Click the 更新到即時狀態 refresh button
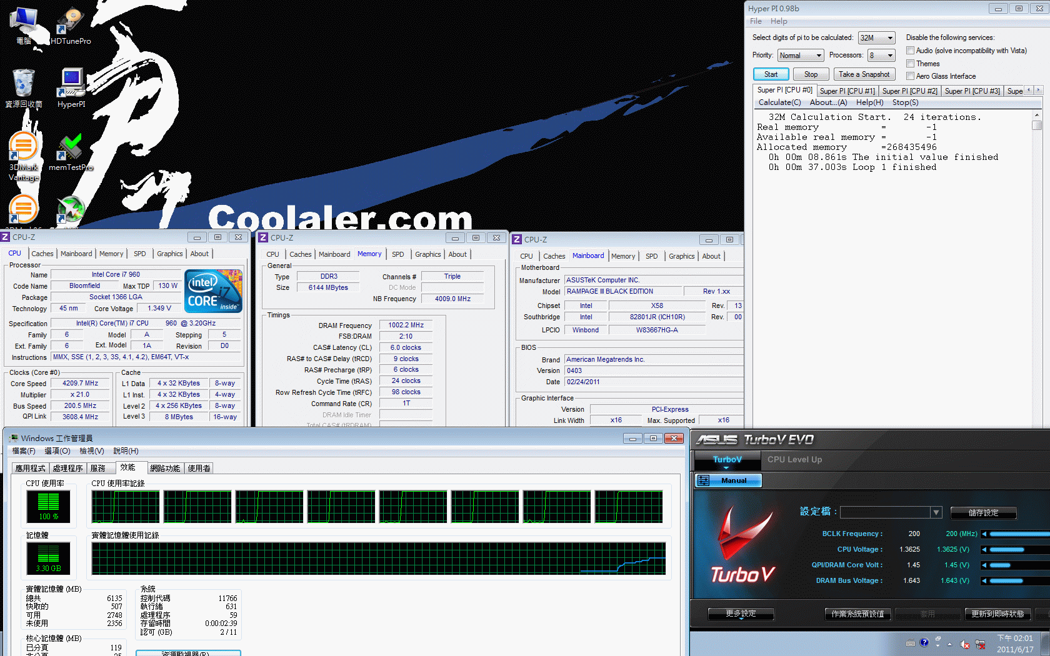This screenshot has width=1050, height=656. tap(997, 614)
